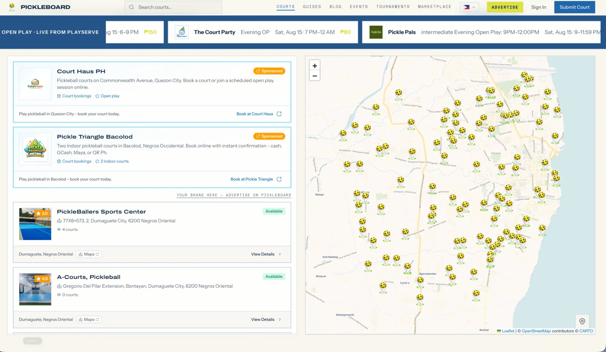The height and width of the screenshot is (352, 606).
Task: Click the 3.0 rating badge on PickleBallers
Action: [x=42, y=213]
